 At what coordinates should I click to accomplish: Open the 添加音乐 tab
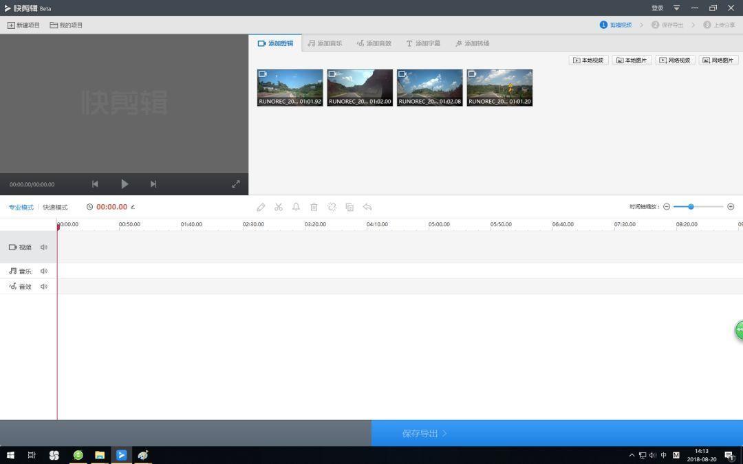pos(325,43)
